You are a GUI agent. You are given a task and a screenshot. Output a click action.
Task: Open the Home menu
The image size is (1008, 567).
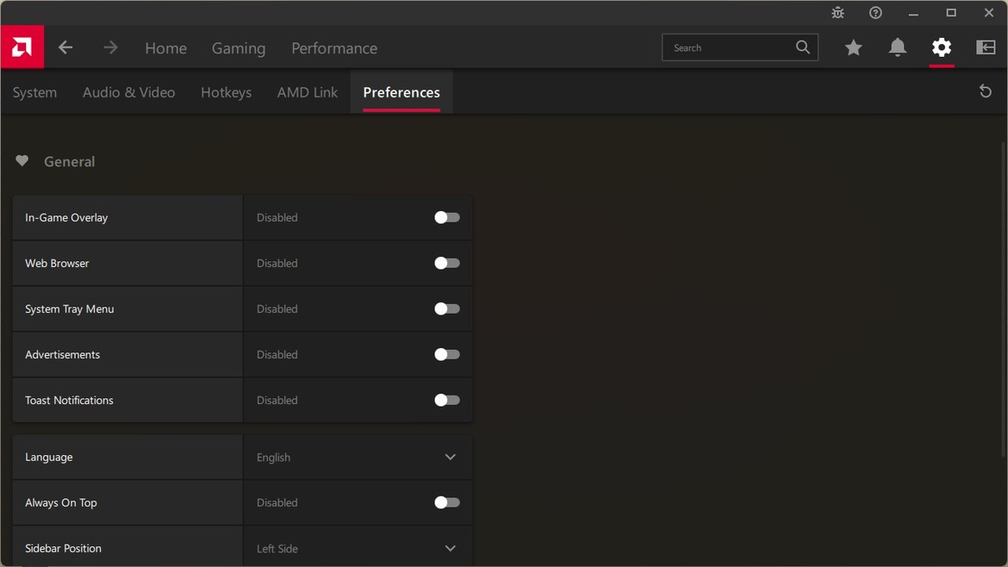pyautogui.click(x=166, y=48)
